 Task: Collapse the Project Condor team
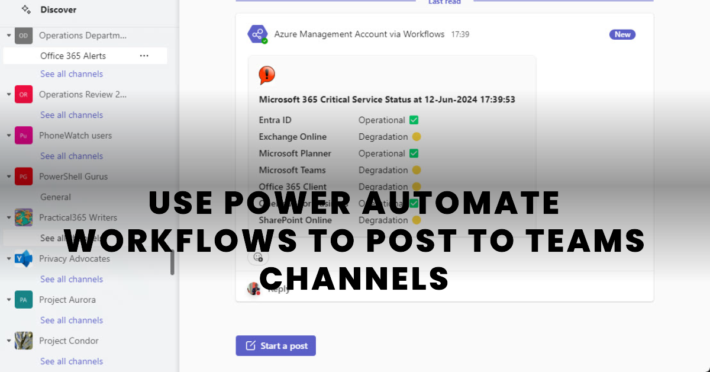(9, 341)
